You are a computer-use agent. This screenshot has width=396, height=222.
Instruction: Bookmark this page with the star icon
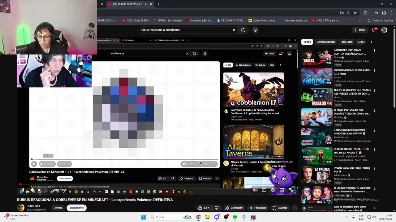tap(355, 13)
